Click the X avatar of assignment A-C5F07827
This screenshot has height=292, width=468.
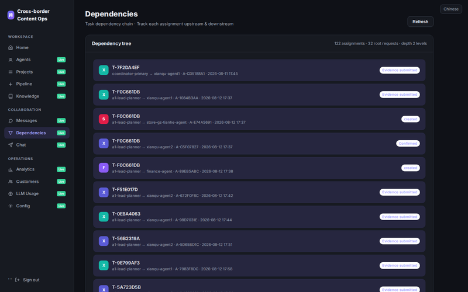pos(104,143)
